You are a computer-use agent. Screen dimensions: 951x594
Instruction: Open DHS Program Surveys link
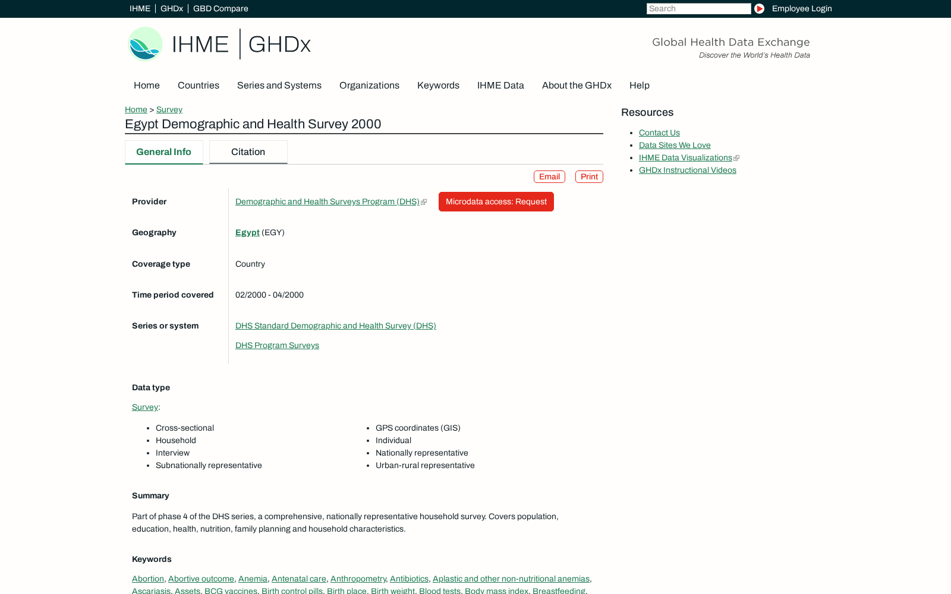click(x=277, y=345)
